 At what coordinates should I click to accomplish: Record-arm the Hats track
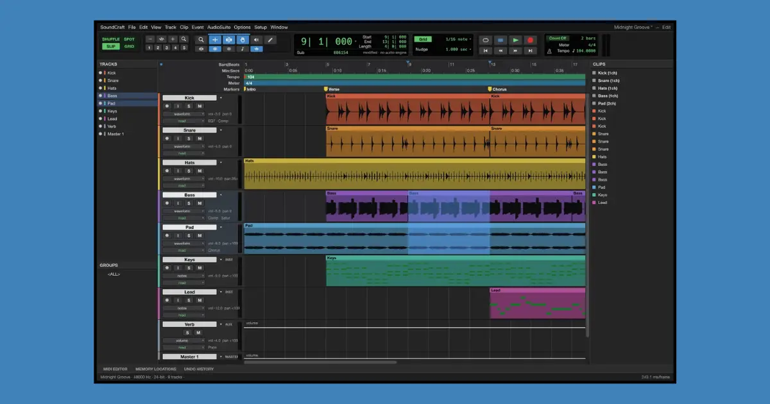pyautogui.click(x=167, y=171)
